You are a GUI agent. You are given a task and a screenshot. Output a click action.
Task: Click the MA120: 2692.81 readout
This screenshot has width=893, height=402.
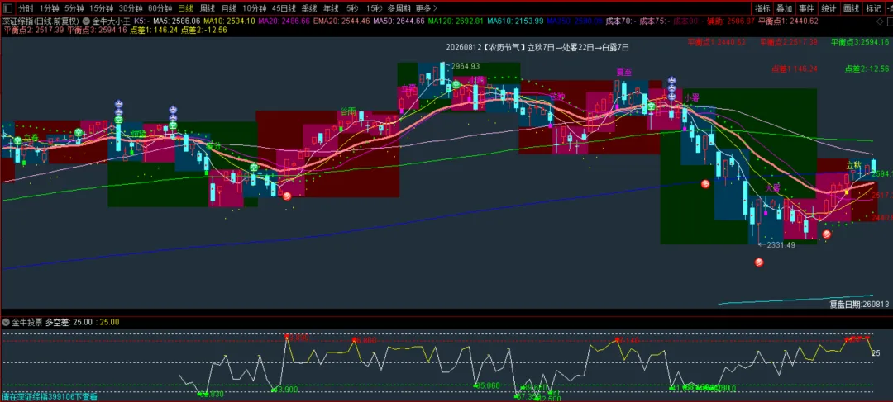(x=456, y=21)
